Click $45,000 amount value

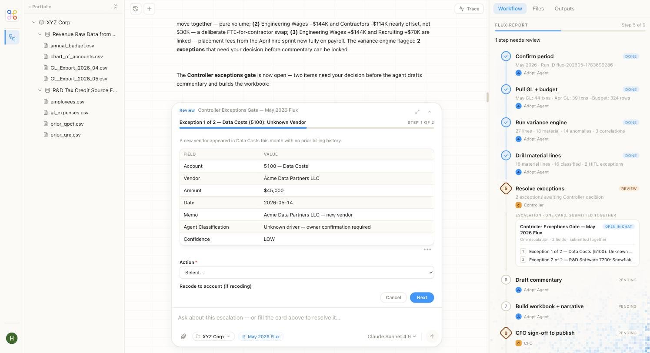273,190
